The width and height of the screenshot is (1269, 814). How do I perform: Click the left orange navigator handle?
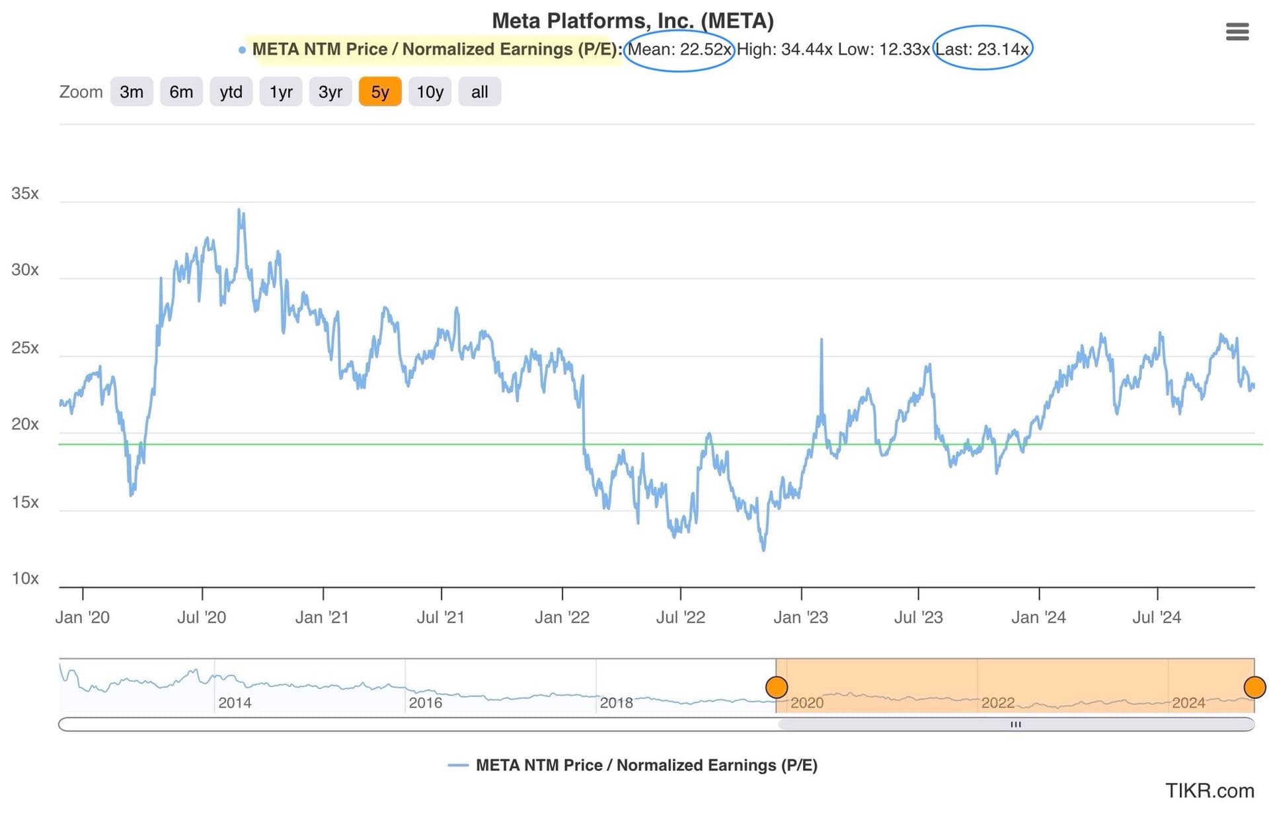click(777, 687)
